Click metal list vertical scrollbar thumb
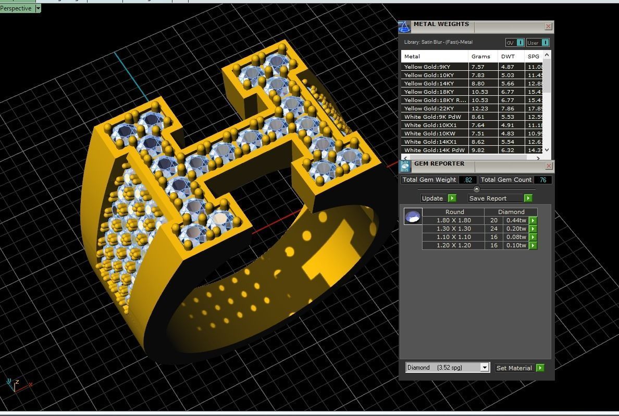619x416 pixels. [x=547, y=75]
